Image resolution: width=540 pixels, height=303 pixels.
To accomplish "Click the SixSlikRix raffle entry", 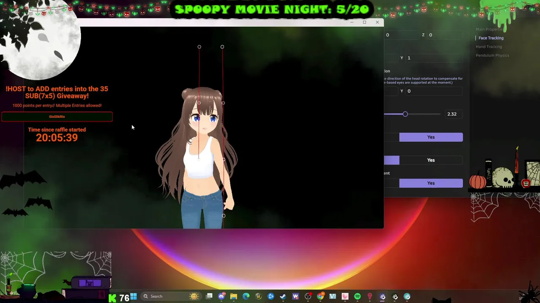I will (57, 117).
